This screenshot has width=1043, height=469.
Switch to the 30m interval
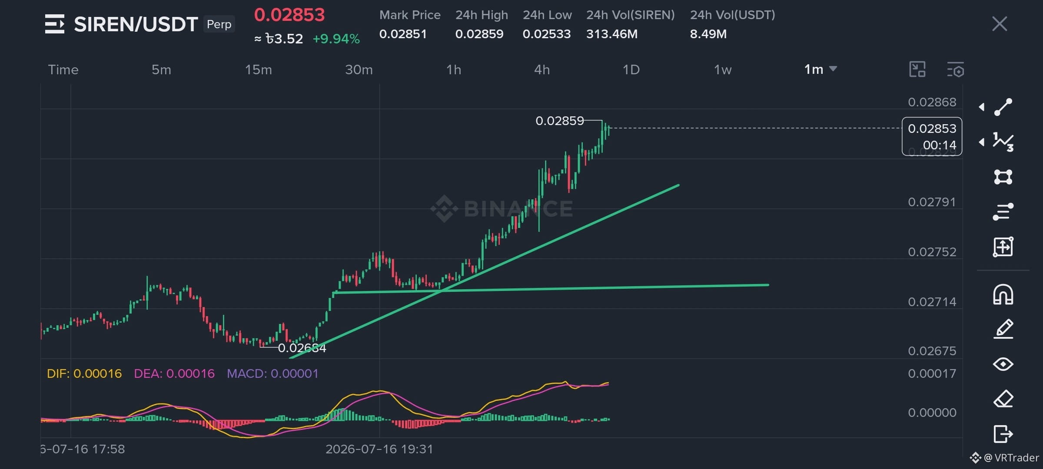(x=359, y=69)
